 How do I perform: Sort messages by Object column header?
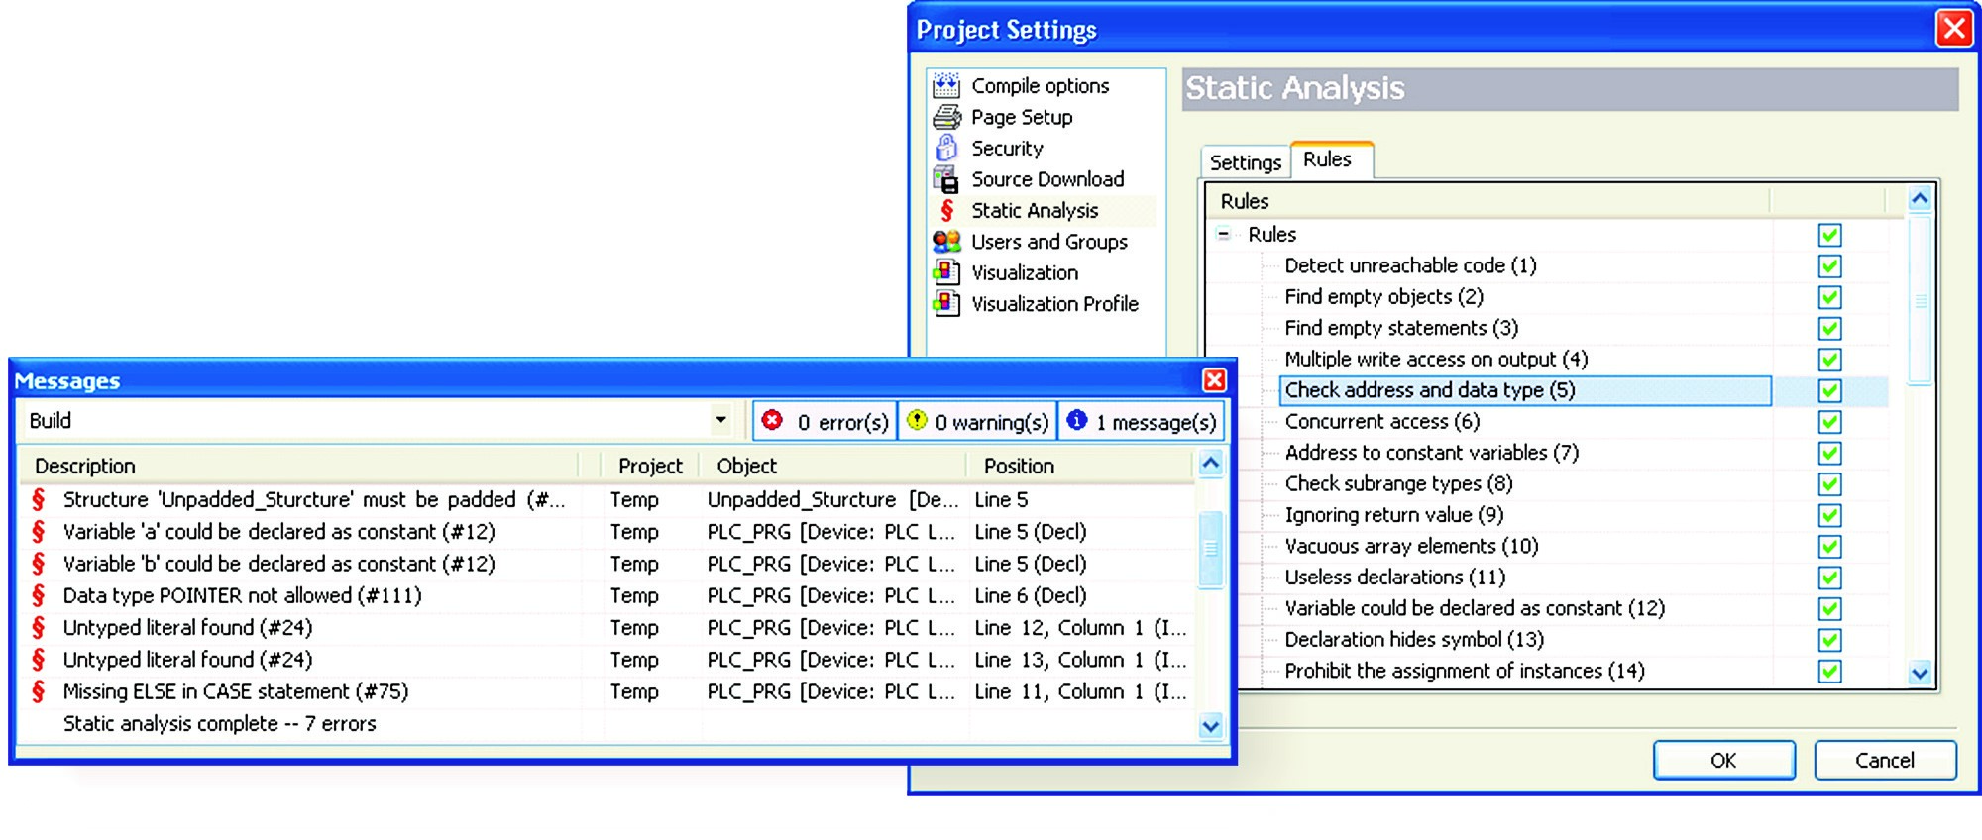point(832,466)
